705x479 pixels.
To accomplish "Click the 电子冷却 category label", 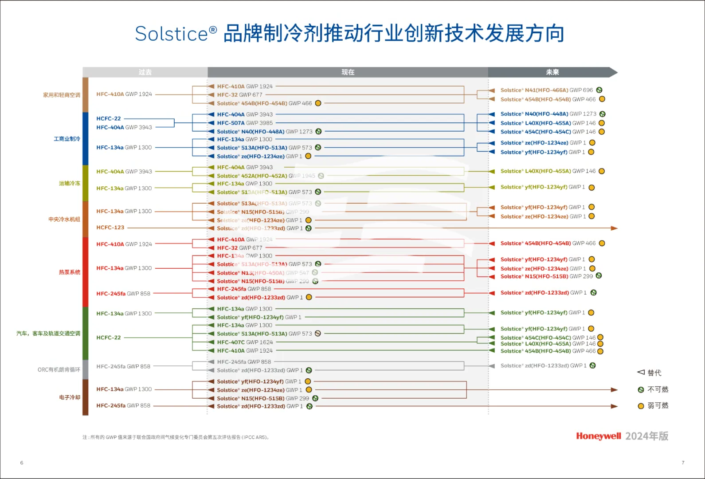I will coord(70,397).
